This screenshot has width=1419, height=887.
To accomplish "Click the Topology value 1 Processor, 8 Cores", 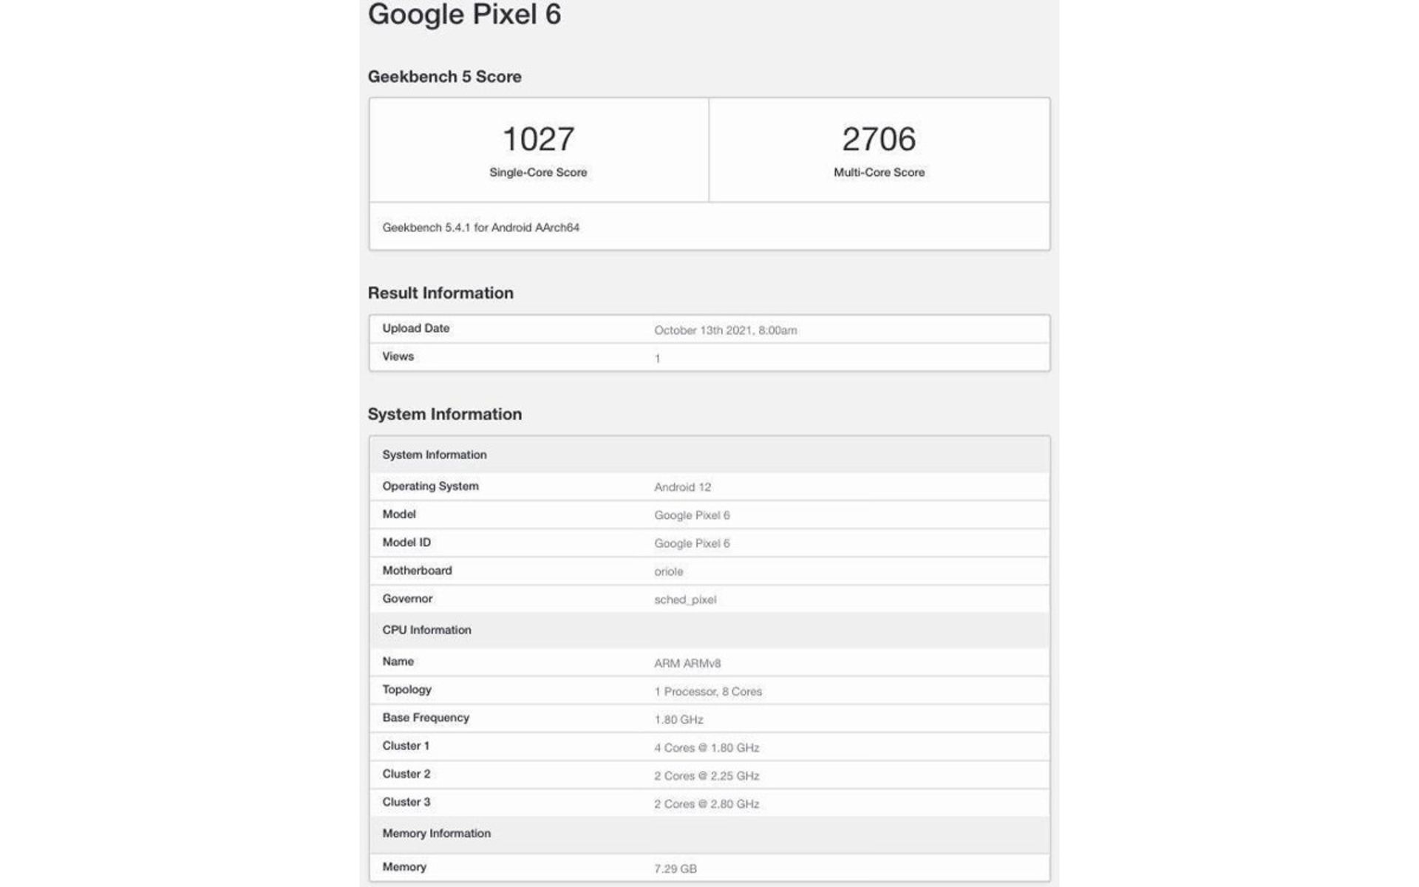I will pyautogui.click(x=708, y=692).
